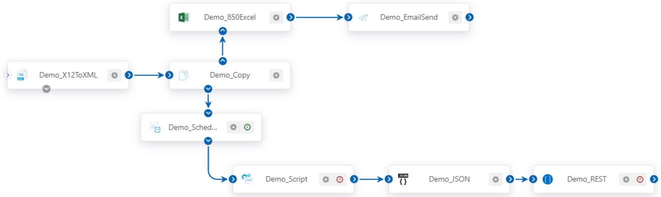This screenshot has height=197, width=661.
Task: Open settings gear on Demo_X12ToXML connector
Action: tap(114, 75)
